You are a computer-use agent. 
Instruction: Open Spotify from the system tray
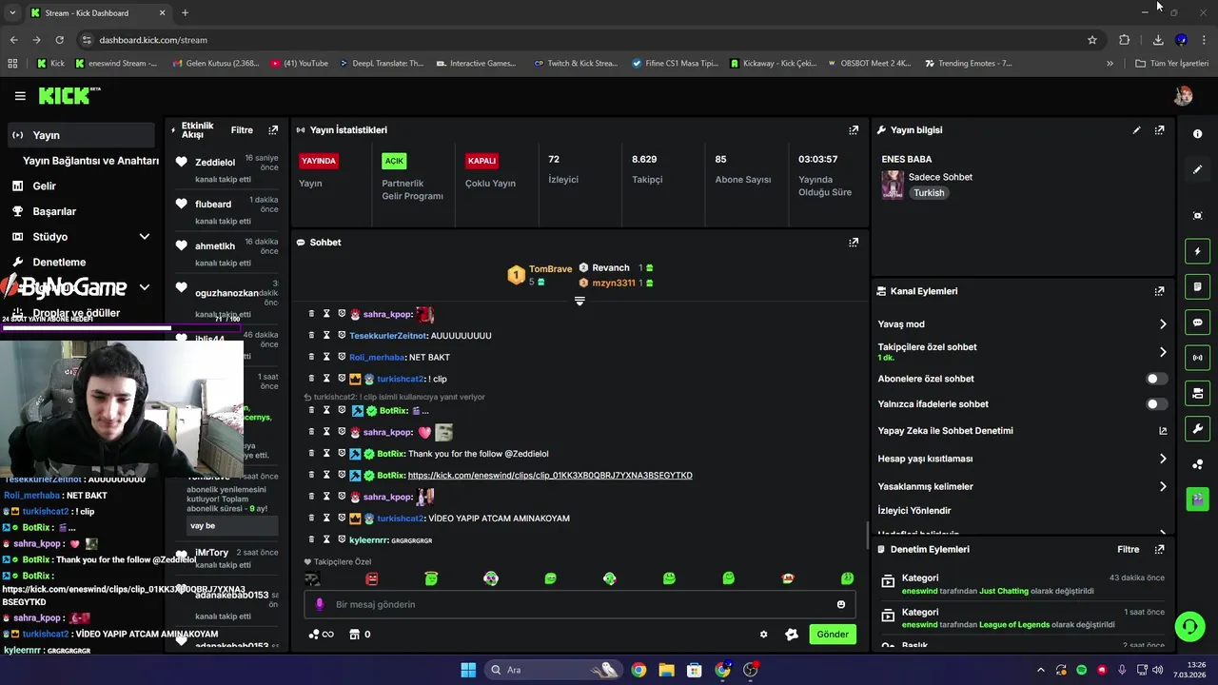pyautogui.click(x=1082, y=671)
